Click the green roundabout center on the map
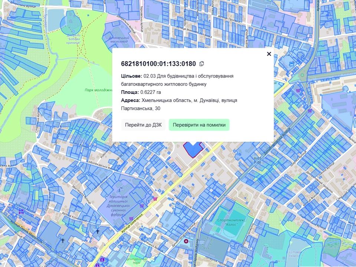The image size is (356, 267). 302,76
